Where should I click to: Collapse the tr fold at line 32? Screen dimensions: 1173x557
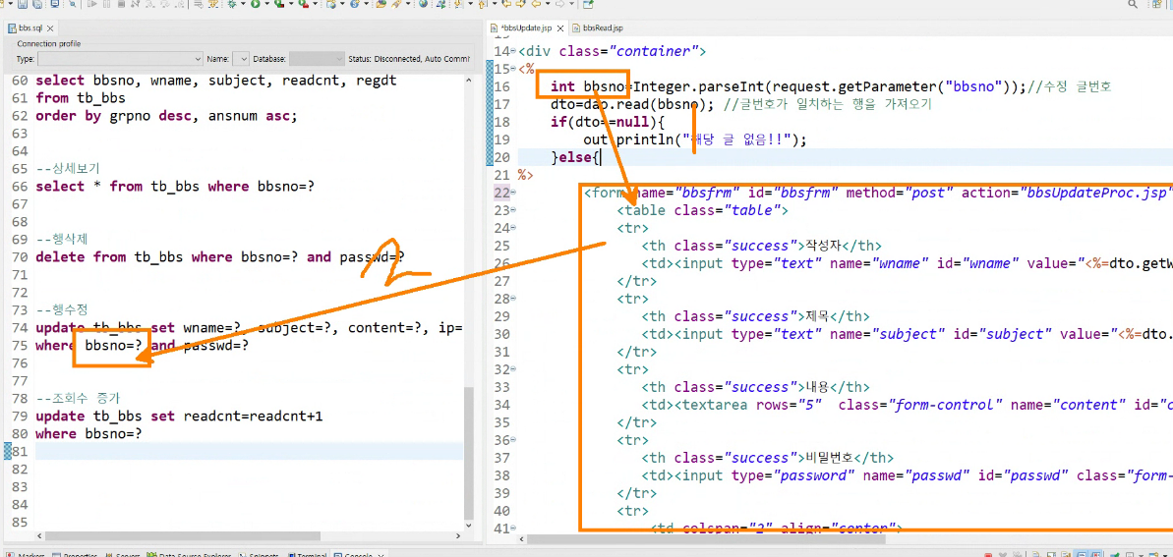pos(512,369)
